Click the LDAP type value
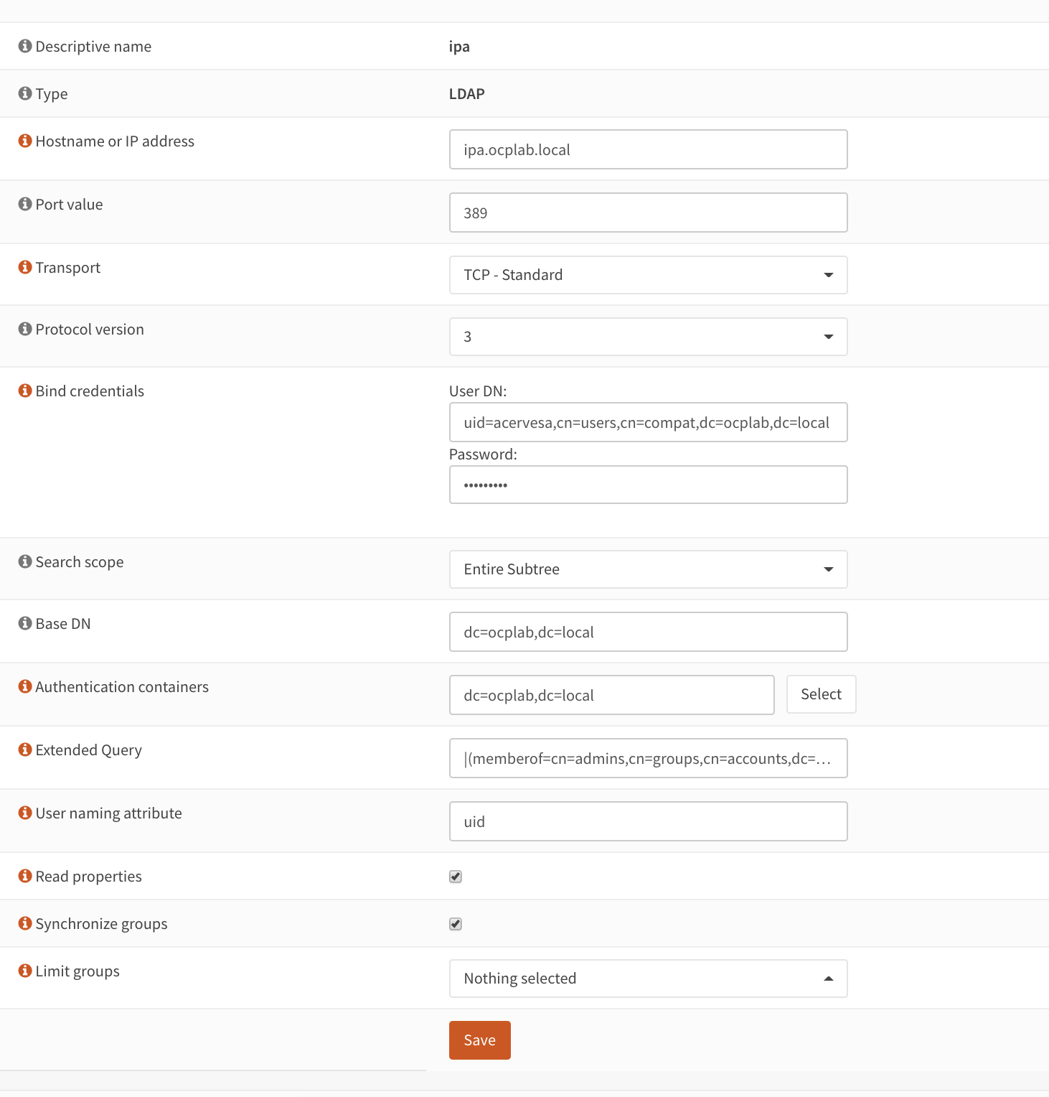This screenshot has height=1097, width=1049. [x=467, y=94]
